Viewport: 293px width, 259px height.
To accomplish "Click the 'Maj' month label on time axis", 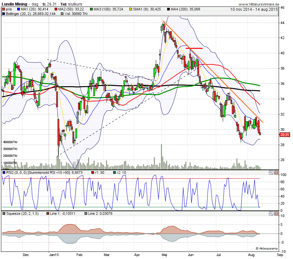I will (164, 255).
